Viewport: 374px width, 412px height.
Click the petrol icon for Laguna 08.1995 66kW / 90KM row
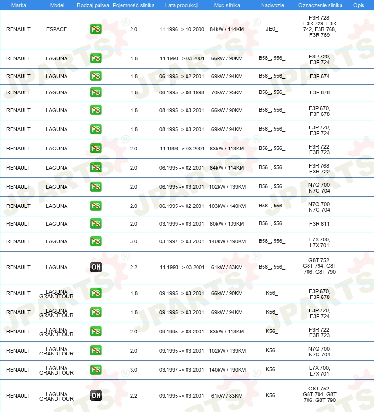pos(96,110)
